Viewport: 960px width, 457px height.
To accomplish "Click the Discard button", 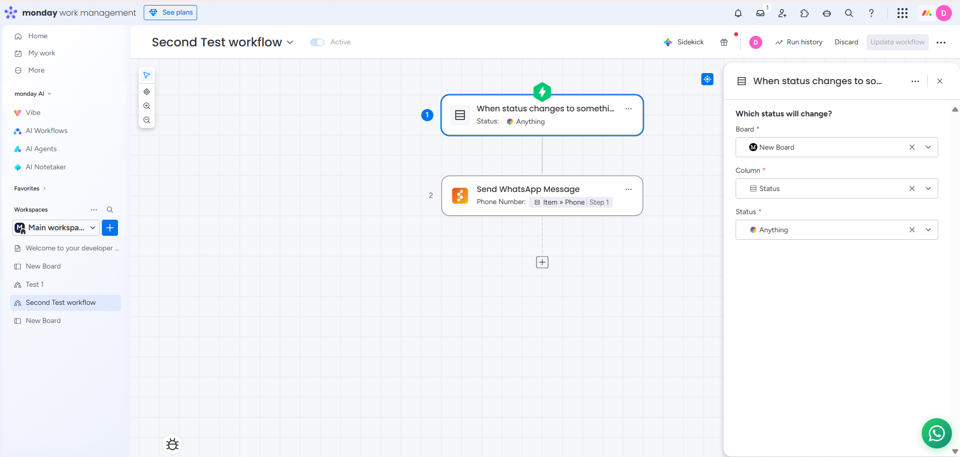I will (x=846, y=42).
